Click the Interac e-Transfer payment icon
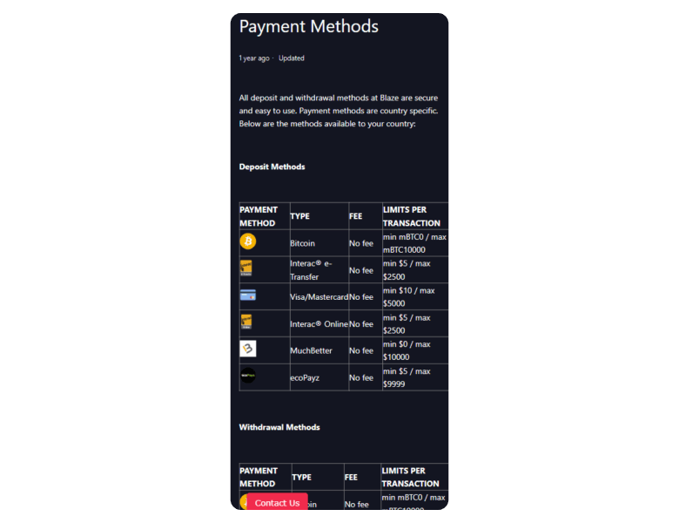Screen dimensions: 679x523 (247, 268)
